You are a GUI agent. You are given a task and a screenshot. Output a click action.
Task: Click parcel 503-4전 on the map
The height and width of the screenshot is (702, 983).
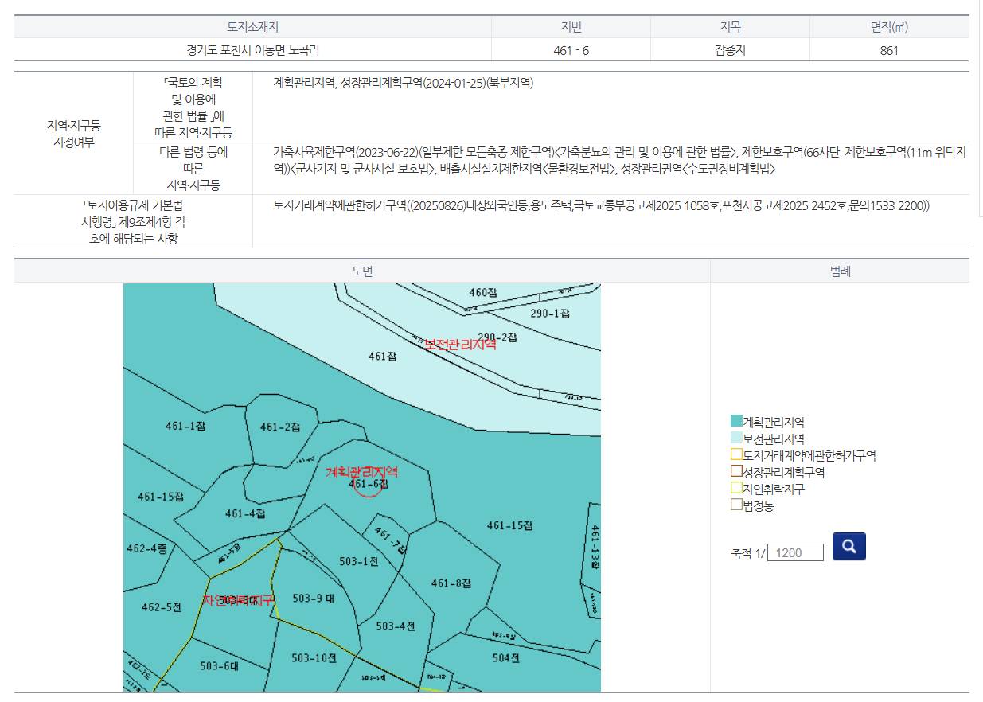(x=396, y=626)
